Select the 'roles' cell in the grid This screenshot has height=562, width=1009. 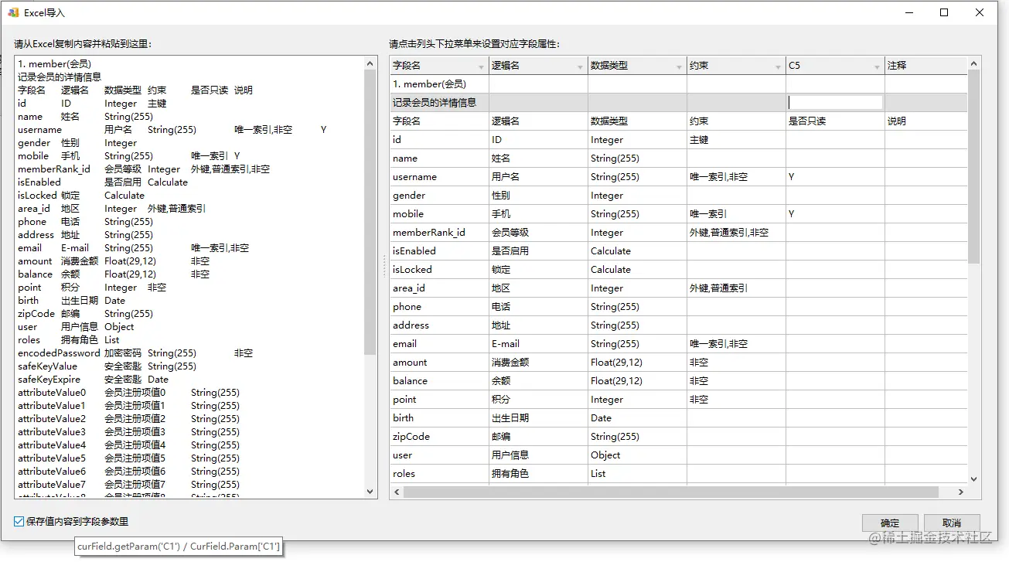(439, 473)
